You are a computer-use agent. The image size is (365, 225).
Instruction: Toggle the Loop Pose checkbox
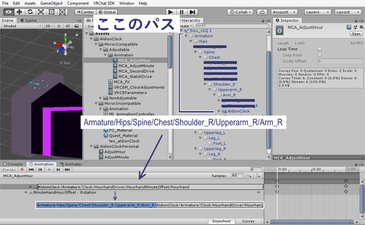(320, 55)
